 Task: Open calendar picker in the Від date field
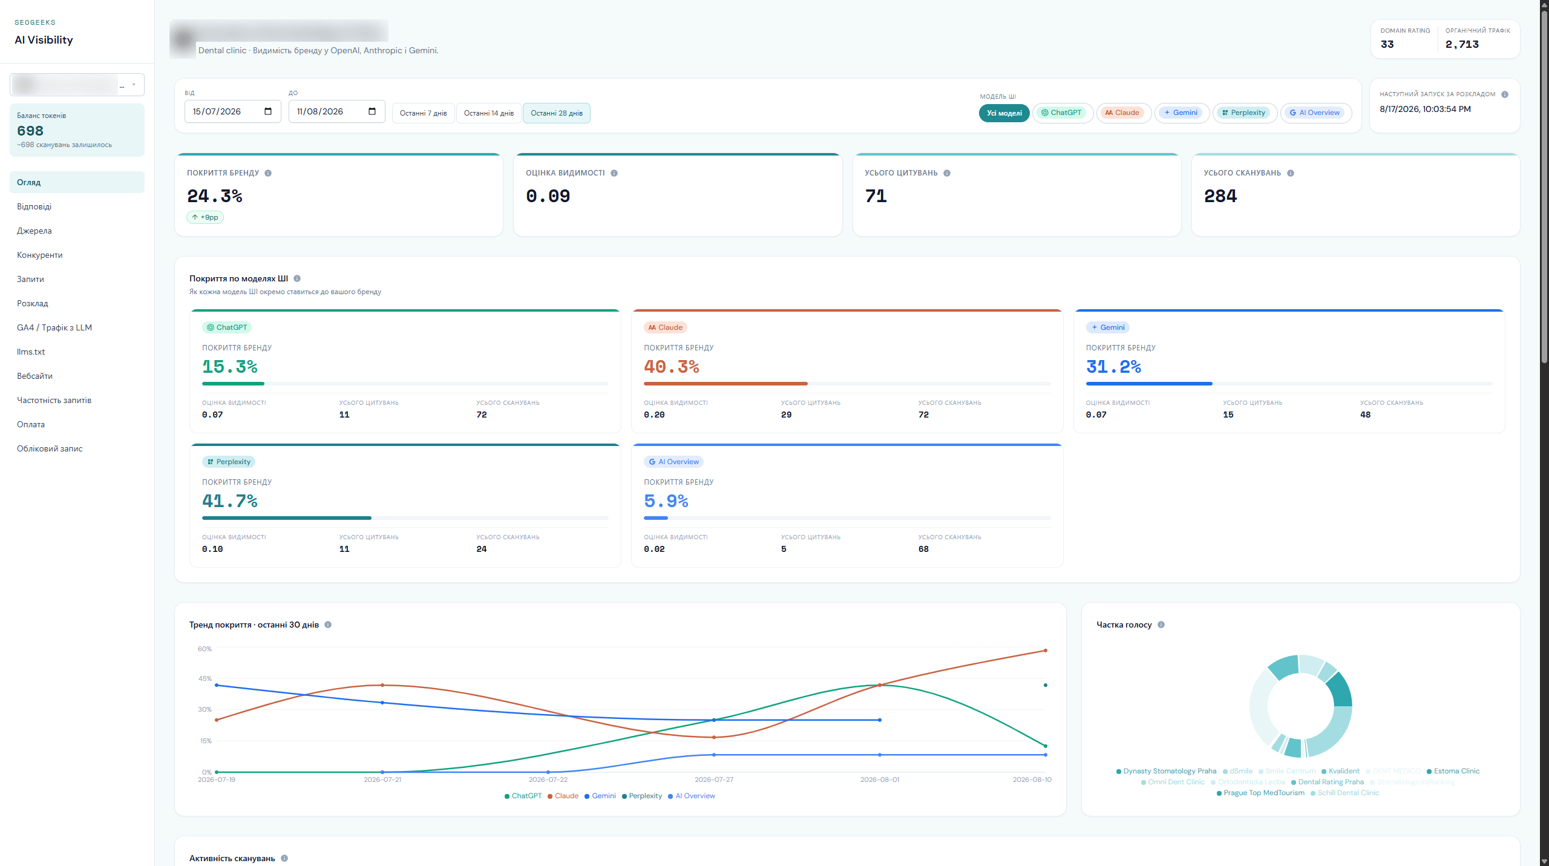[x=268, y=111]
